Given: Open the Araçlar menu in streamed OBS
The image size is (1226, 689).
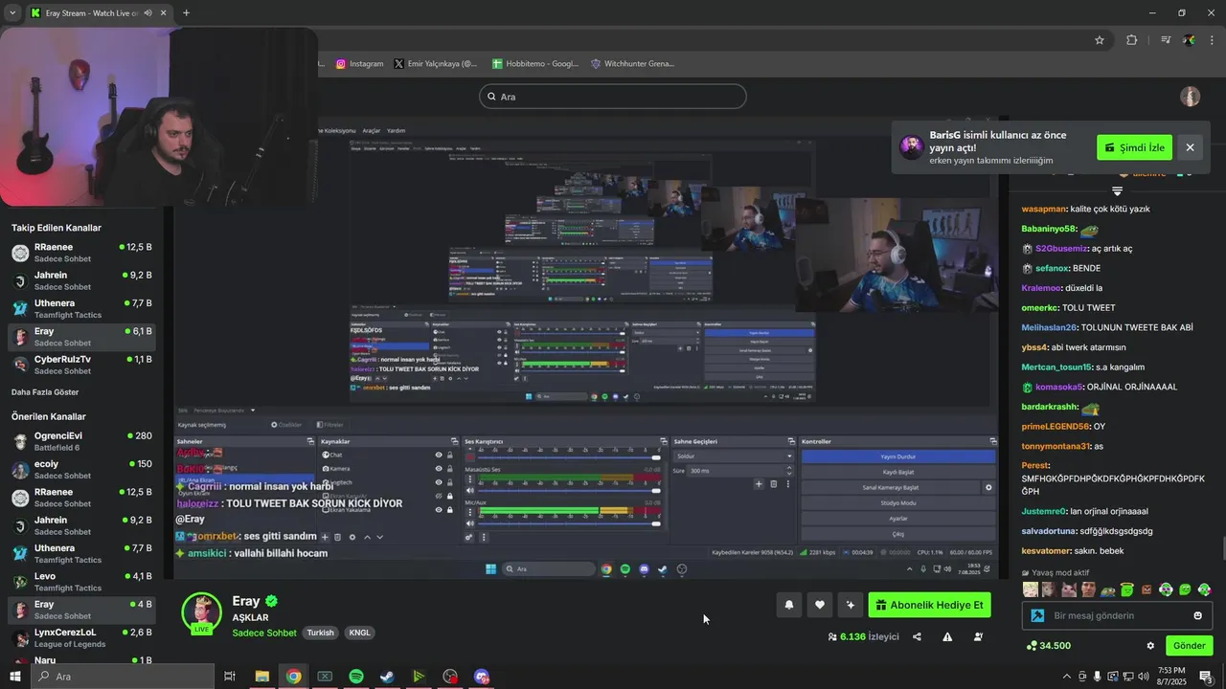Looking at the screenshot, I should coord(371,130).
